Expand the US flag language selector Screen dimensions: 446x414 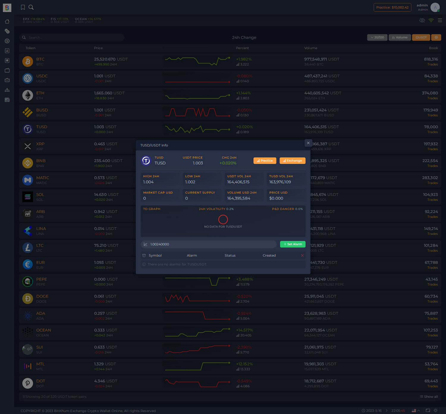coord(416,411)
